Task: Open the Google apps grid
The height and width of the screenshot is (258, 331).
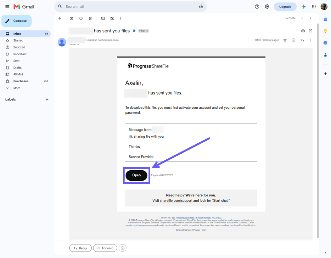Action: click(x=314, y=7)
